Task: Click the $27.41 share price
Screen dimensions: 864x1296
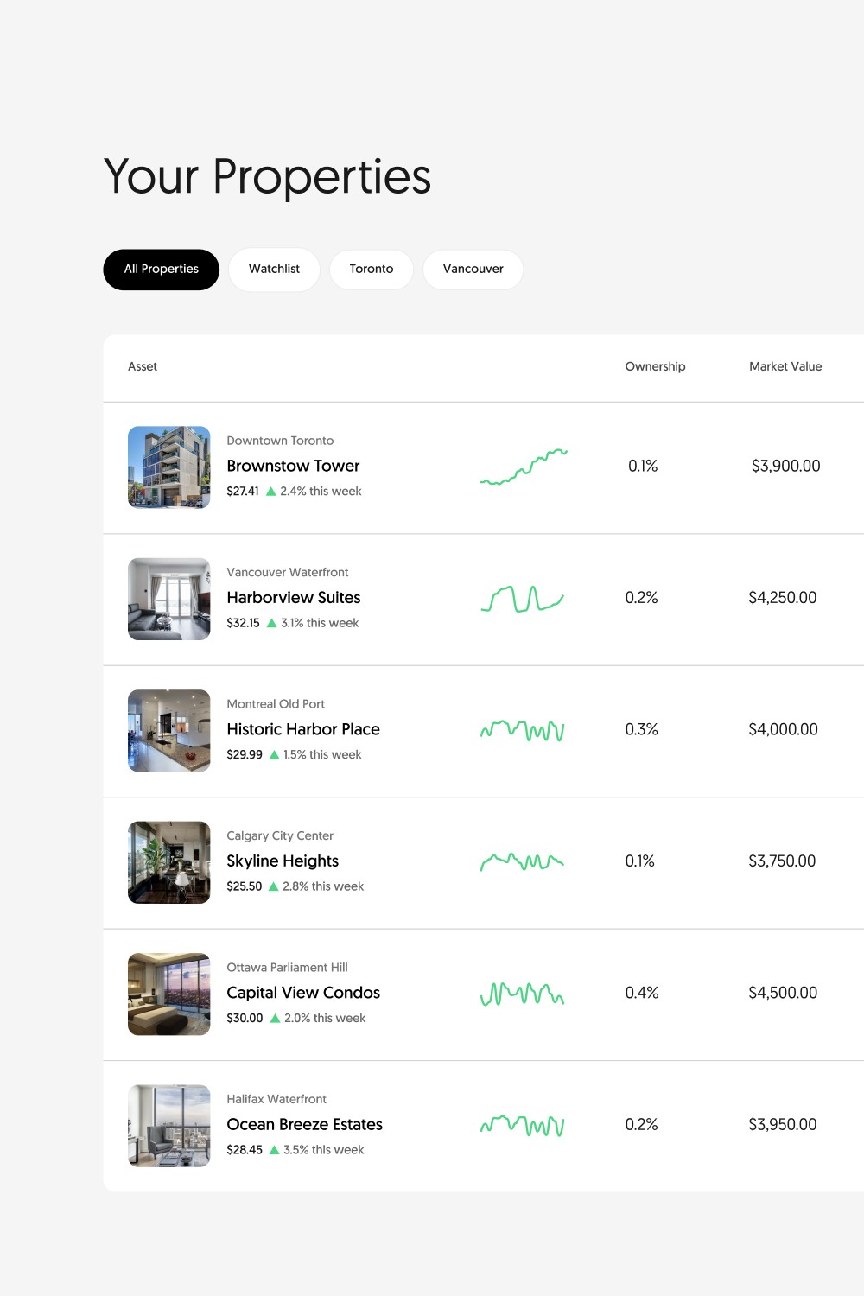Action: tap(243, 492)
